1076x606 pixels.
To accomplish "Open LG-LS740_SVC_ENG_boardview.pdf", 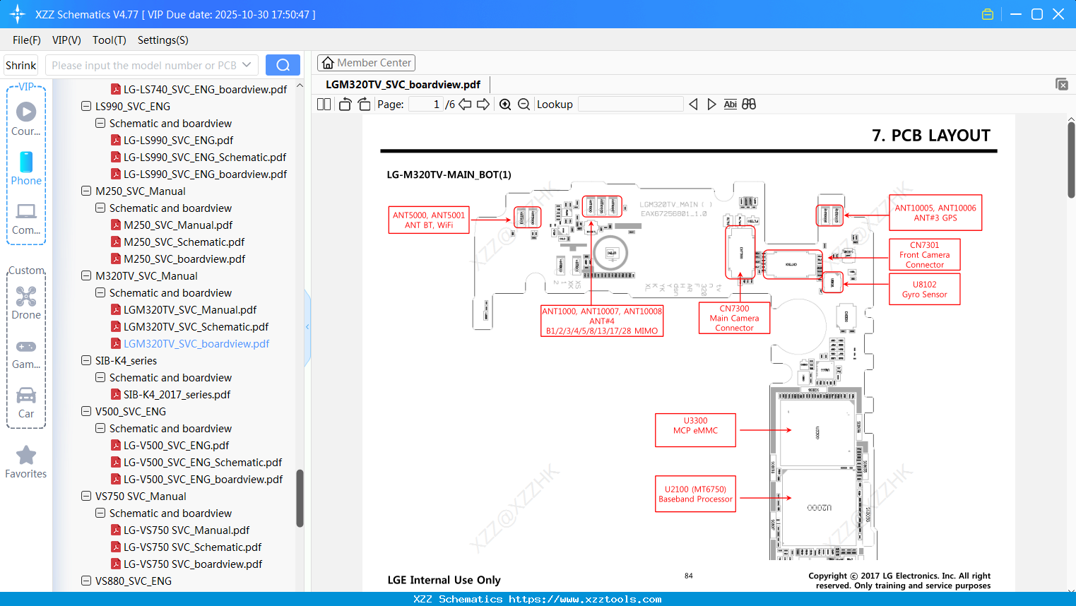I will click(x=205, y=90).
